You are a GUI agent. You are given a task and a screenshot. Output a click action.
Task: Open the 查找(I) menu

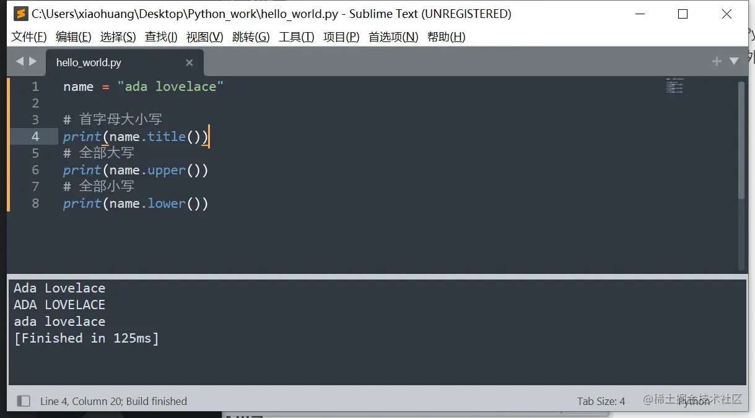tap(161, 37)
